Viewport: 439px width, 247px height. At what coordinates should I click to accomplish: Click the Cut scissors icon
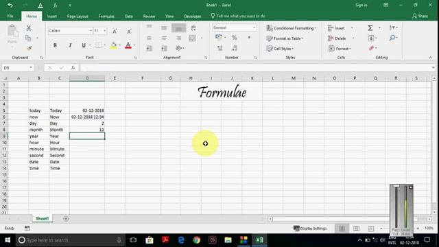[x=29, y=28]
